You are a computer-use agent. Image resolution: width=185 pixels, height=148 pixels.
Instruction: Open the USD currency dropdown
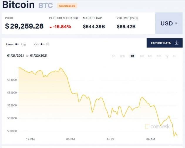tap(169, 23)
